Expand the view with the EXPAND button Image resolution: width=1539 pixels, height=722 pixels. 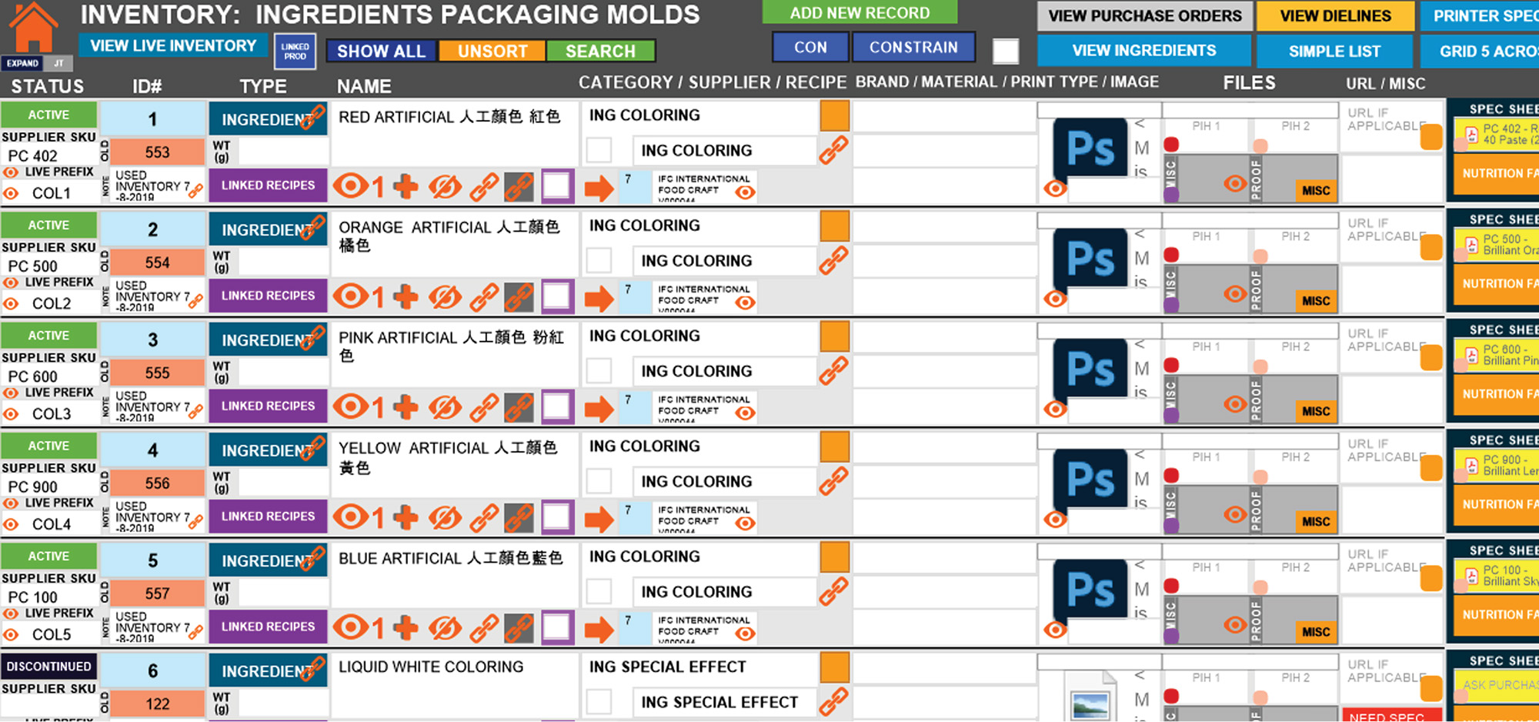[x=22, y=63]
